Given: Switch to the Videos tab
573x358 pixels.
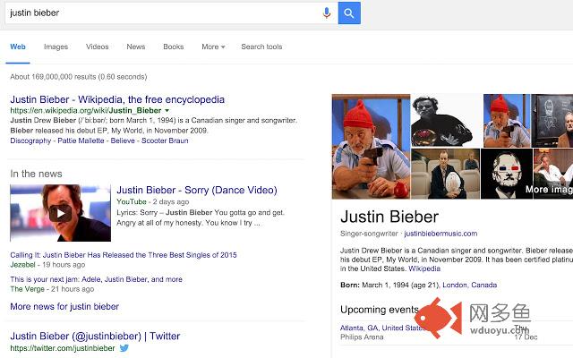Looking at the screenshot, I should (x=98, y=47).
